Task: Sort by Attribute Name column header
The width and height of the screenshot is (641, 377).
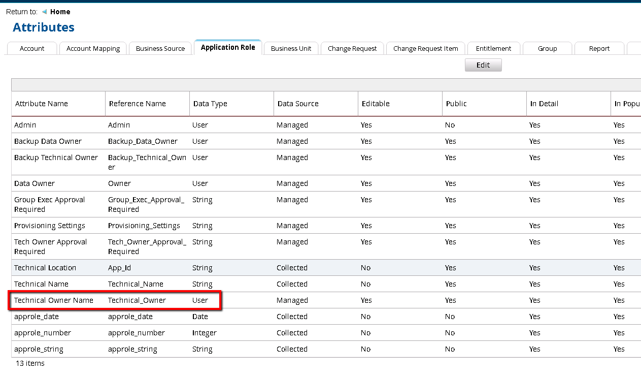Action: tap(42, 104)
